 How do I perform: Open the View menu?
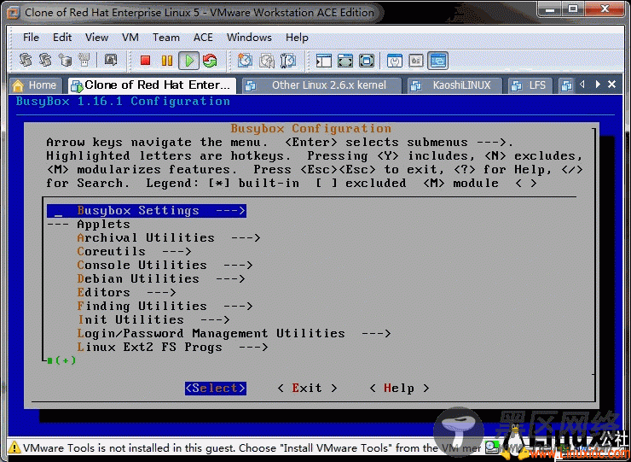(x=96, y=38)
